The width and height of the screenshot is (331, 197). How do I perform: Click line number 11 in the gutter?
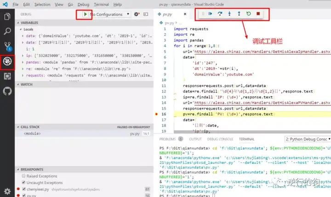pyautogui.click(x=164, y=86)
